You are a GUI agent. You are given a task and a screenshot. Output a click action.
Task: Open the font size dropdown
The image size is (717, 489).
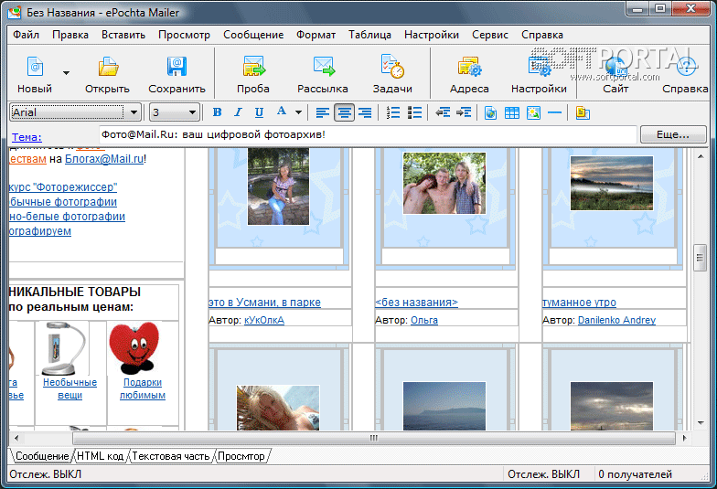tap(193, 112)
